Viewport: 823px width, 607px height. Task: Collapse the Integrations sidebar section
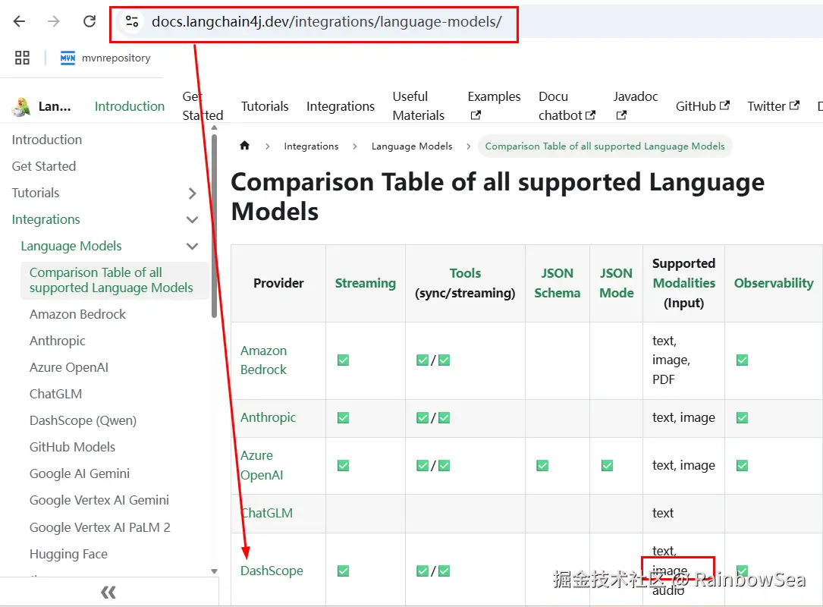[193, 219]
